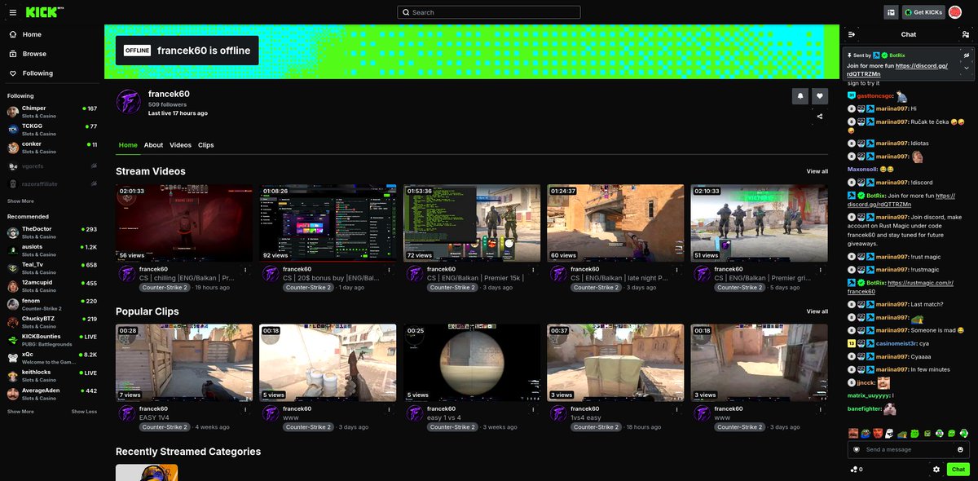978x481 pixels.
Task: Open options for the Premier grind video
Action: pyautogui.click(x=821, y=270)
